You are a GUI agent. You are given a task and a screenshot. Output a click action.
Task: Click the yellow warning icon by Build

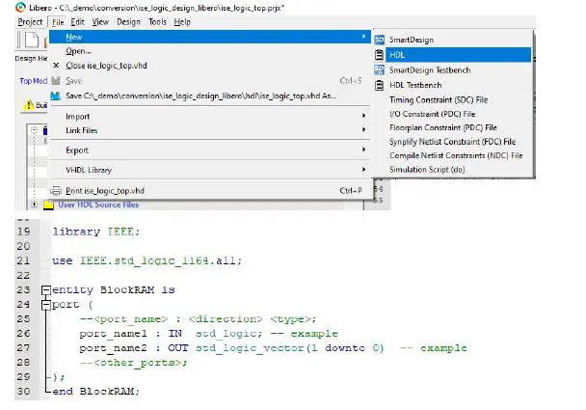pyautogui.click(x=28, y=105)
